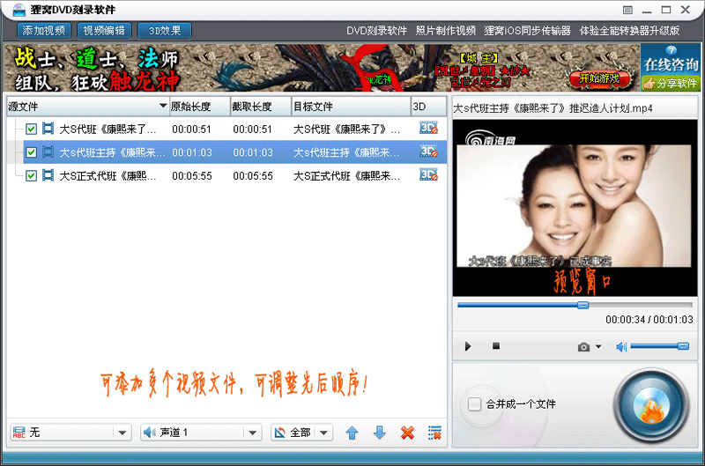Click the preview video thumbnail

pyautogui.click(x=575, y=207)
